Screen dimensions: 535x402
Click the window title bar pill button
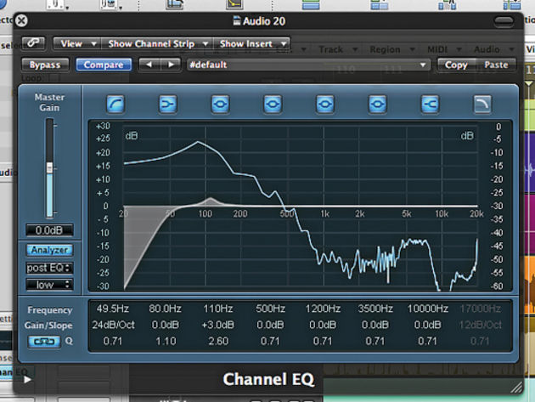(x=504, y=21)
